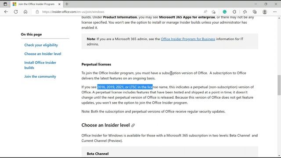The width and height of the screenshot is (281, 158).
Task: Click the highlighted text '2016, 2019, 2021, or LTSC'
Action: (117, 87)
